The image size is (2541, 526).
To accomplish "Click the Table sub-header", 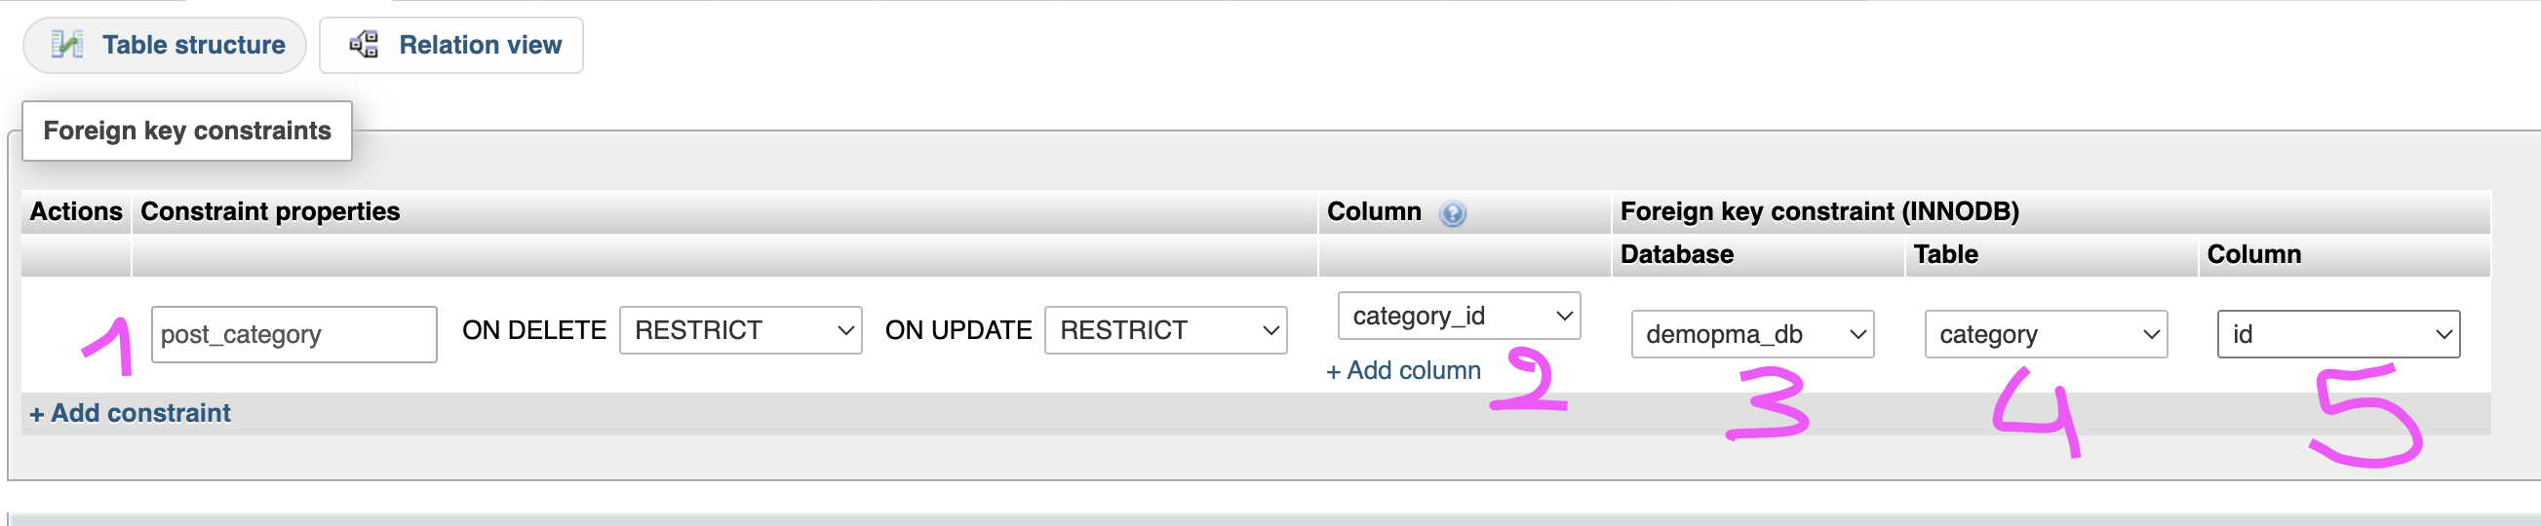I will pyautogui.click(x=1945, y=254).
